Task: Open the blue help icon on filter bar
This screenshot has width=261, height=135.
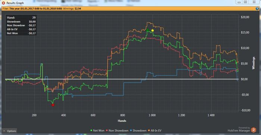Action: [257, 9]
